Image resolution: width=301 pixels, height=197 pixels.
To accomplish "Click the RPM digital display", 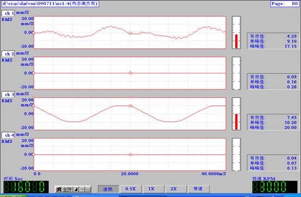I will click(x=274, y=187).
